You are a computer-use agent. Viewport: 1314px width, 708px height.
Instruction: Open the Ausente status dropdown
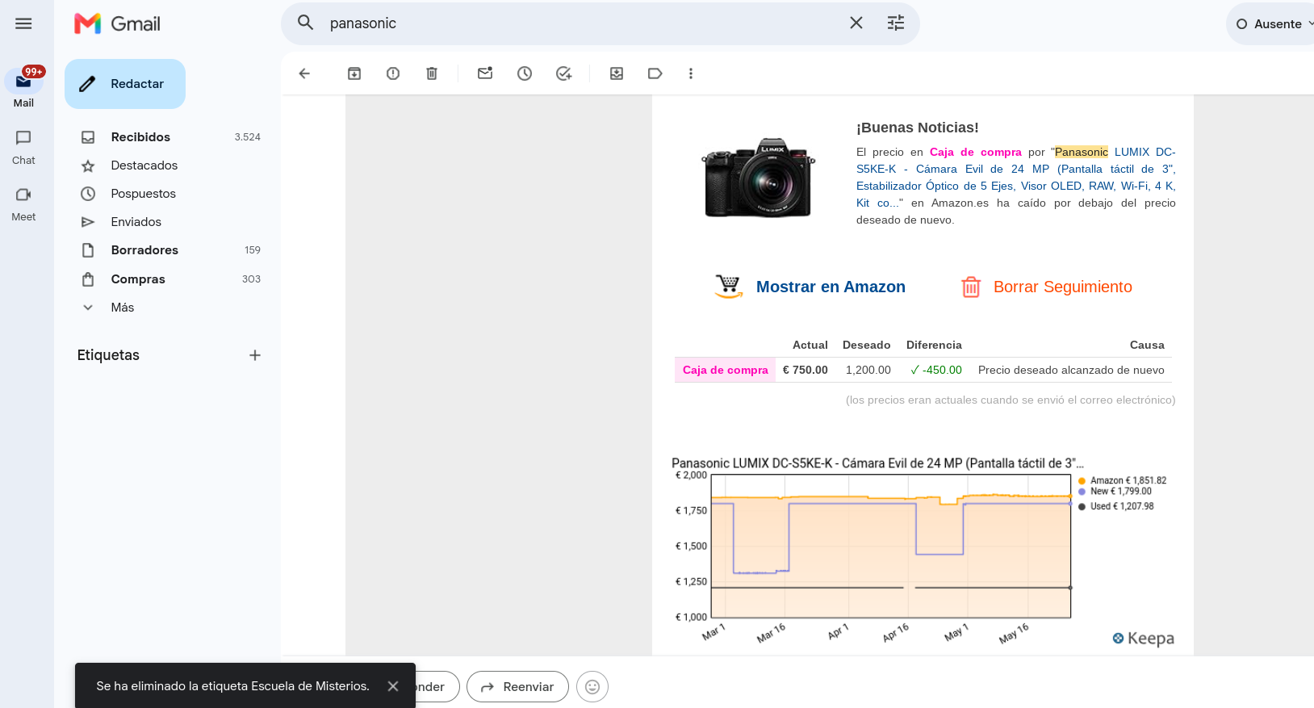coord(1274,24)
